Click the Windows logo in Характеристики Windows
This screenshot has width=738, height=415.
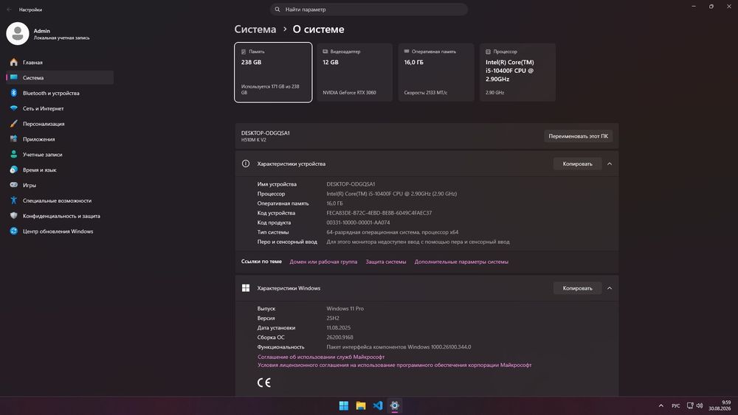pos(246,288)
